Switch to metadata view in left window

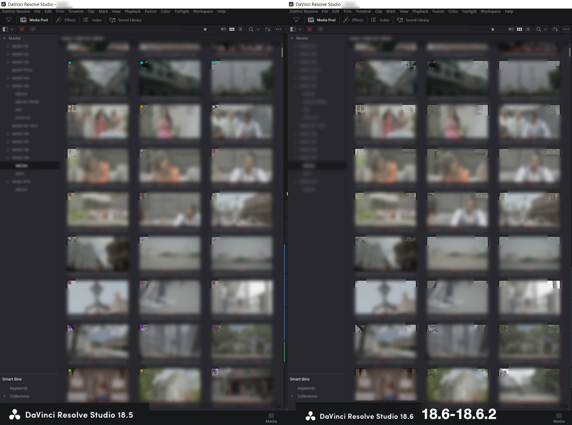(x=224, y=29)
